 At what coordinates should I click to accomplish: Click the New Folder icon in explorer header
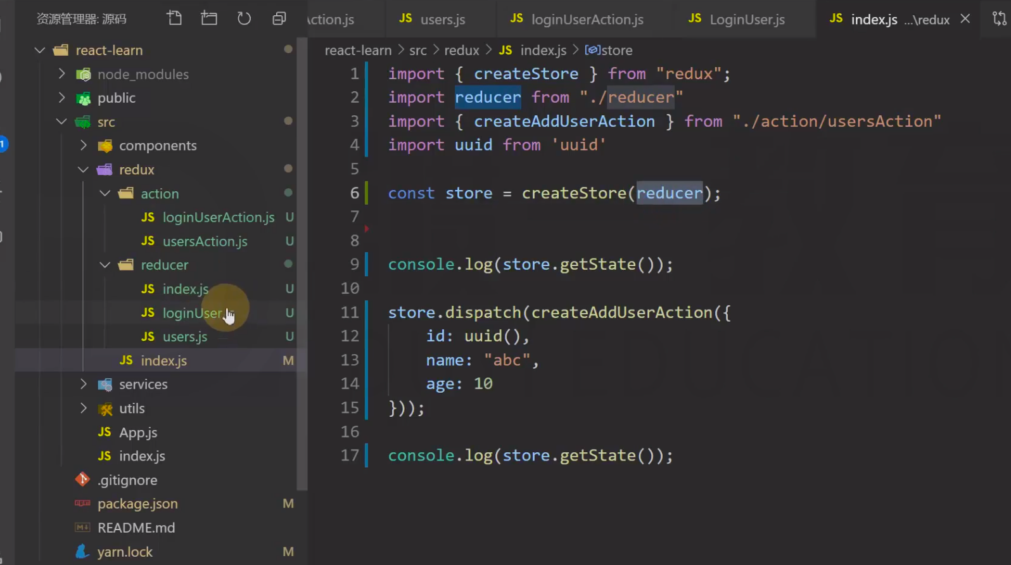tap(209, 18)
